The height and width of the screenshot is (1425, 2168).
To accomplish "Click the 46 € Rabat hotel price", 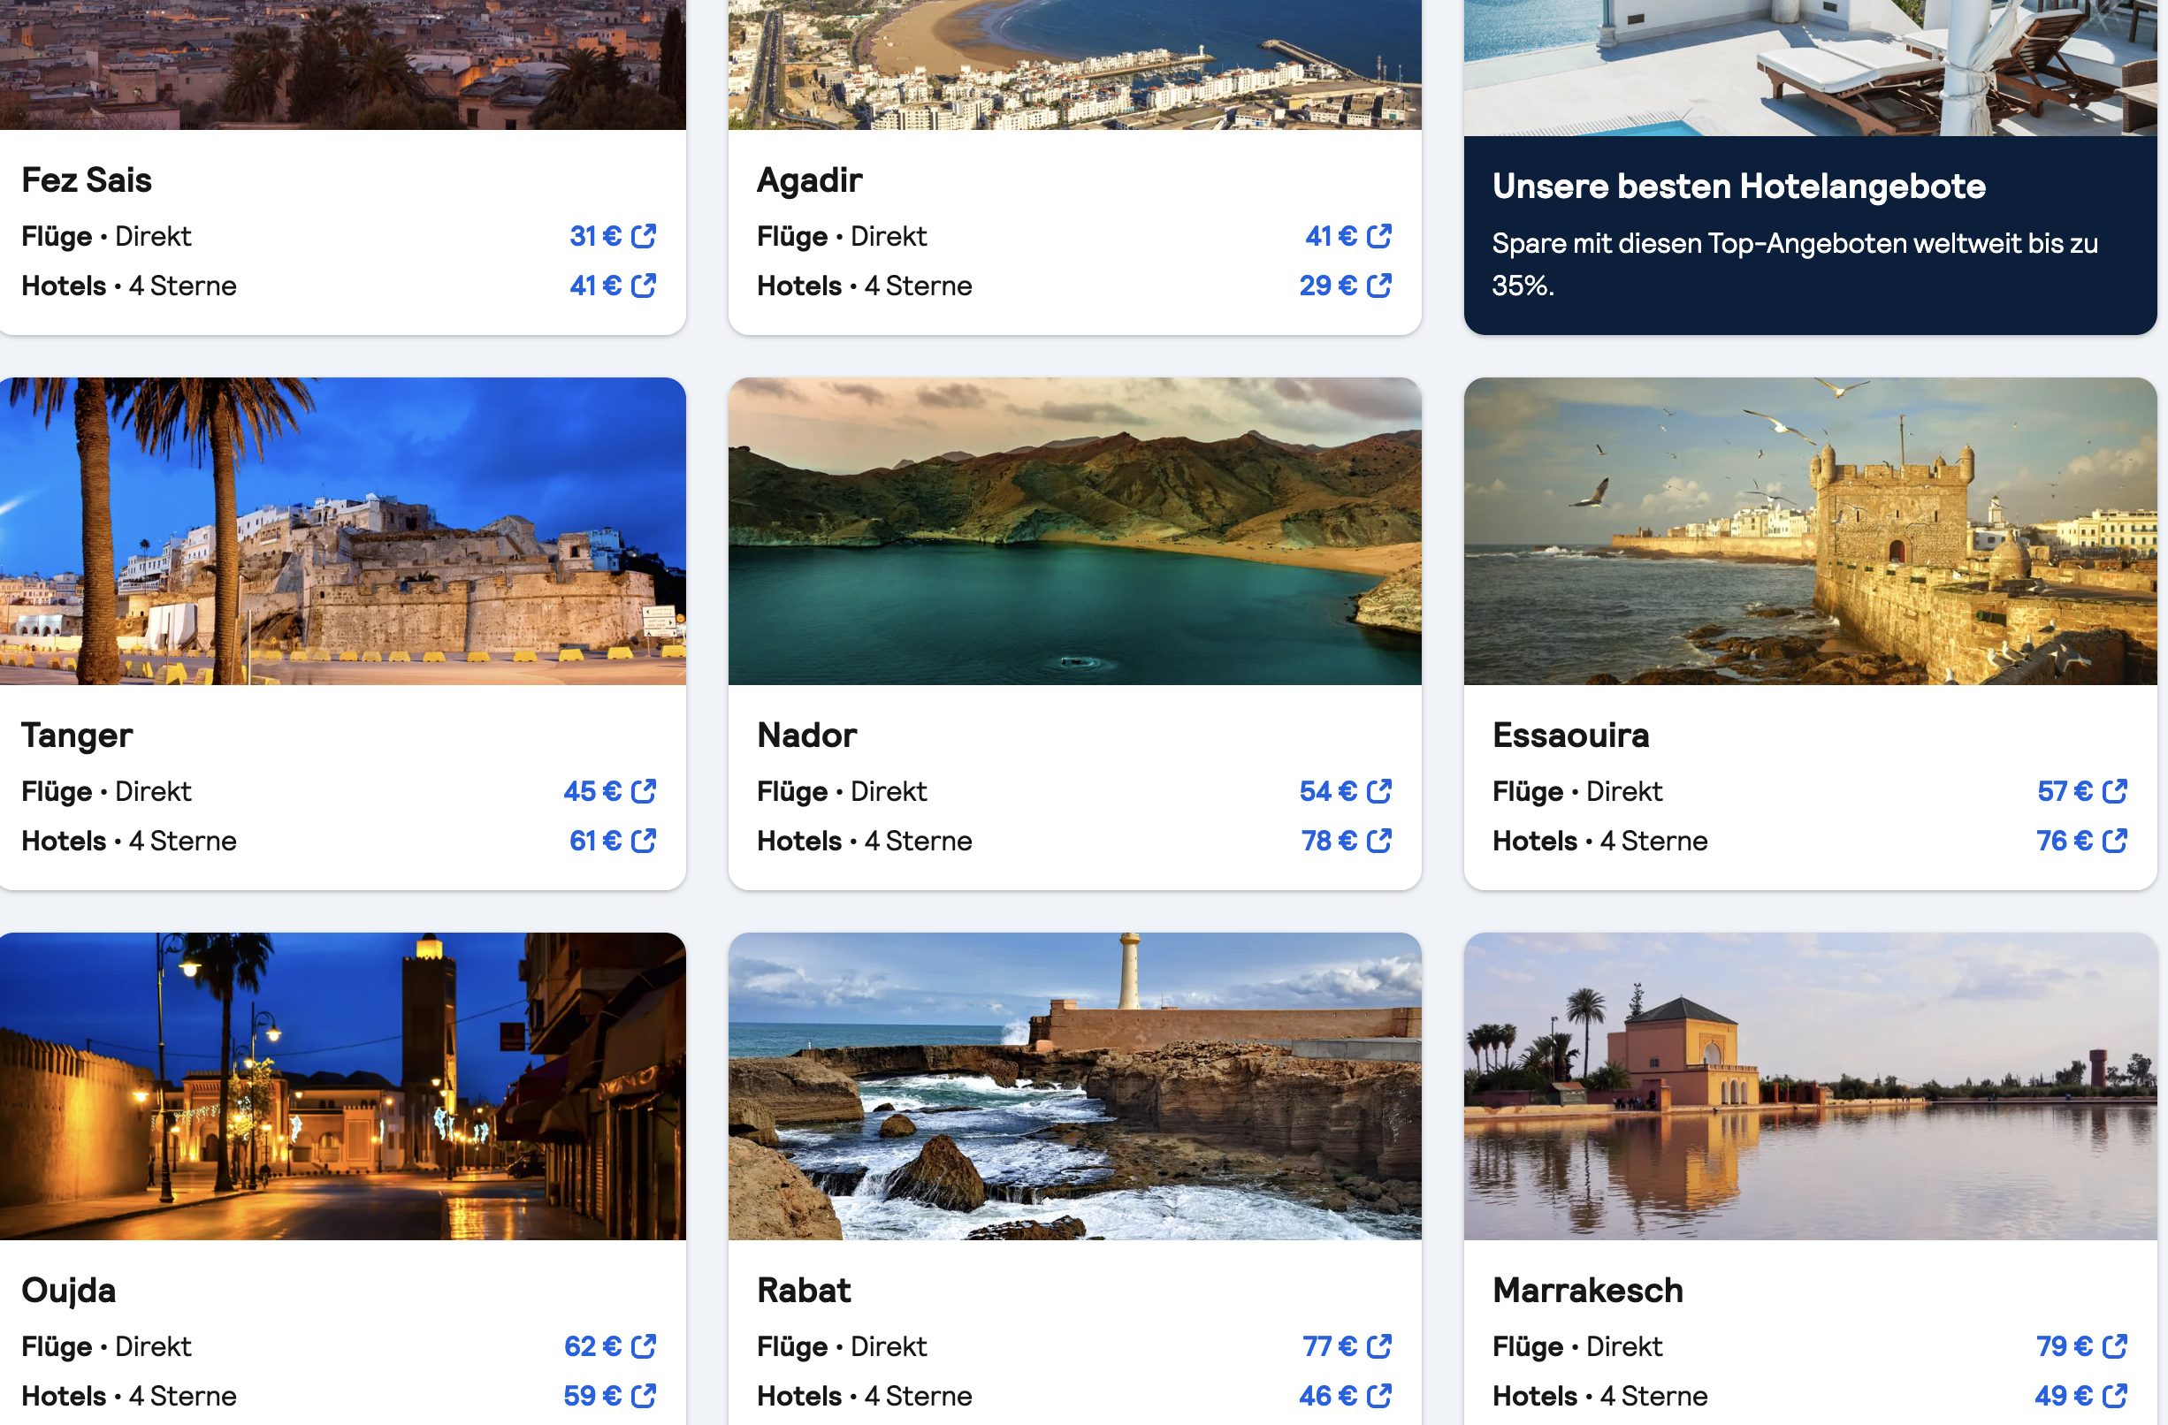I will click(1328, 1394).
